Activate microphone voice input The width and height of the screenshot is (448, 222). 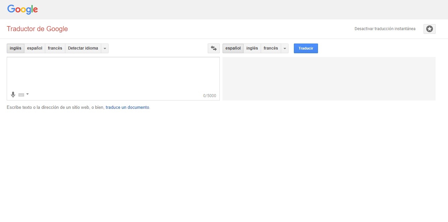pyautogui.click(x=13, y=95)
